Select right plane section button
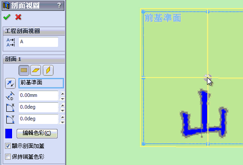243x165 pixels. click(x=48, y=70)
